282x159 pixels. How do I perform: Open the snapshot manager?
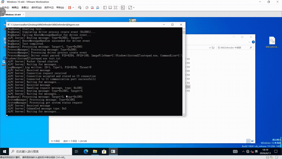click(x=98, y=7)
